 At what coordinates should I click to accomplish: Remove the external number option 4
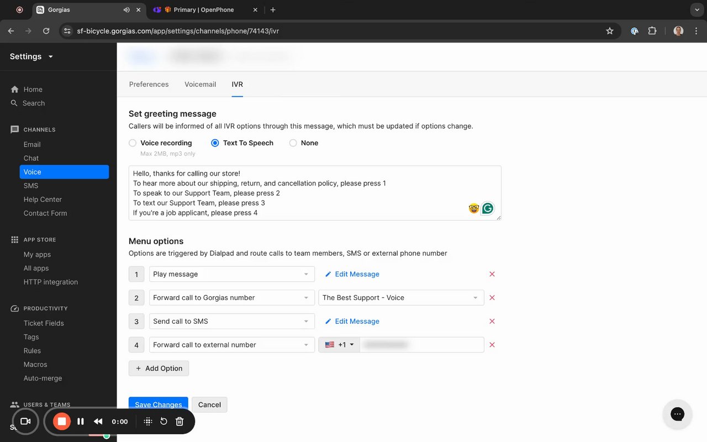(492, 345)
